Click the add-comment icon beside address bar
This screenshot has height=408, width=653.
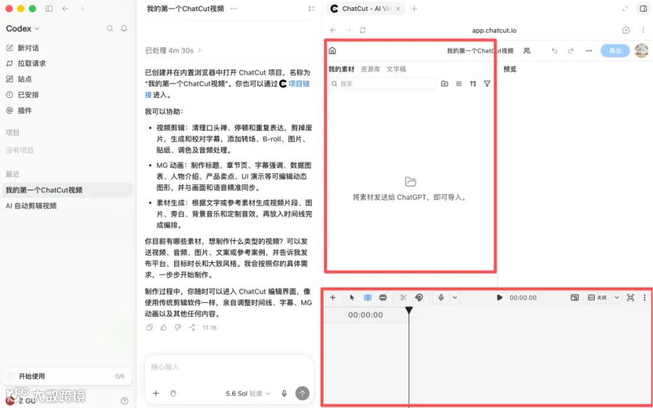pos(626,30)
